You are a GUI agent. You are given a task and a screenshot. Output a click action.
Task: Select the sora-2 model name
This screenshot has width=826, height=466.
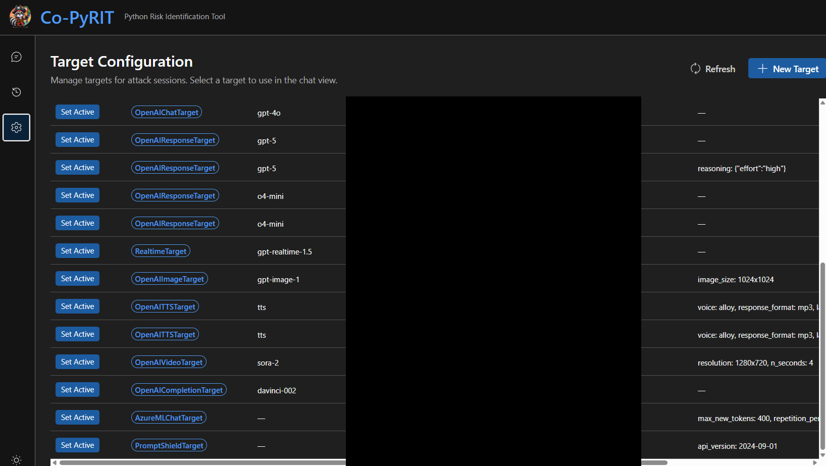(x=268, y=363)
